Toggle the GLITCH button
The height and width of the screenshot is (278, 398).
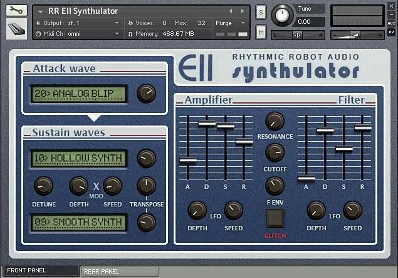(x=275, y=218)
